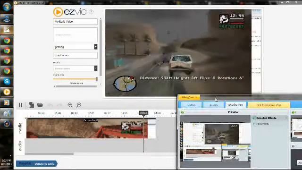Adjust the voice mix slider handle
This screenshot has height=170, width=302.
(x=97, y=79)
